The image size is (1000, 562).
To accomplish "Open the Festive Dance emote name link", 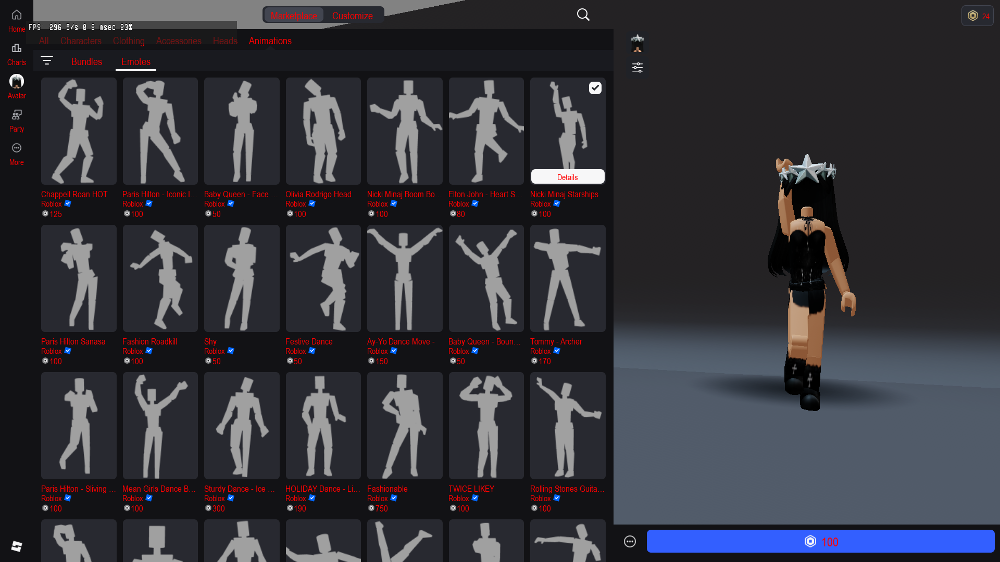I will [309, 341].
